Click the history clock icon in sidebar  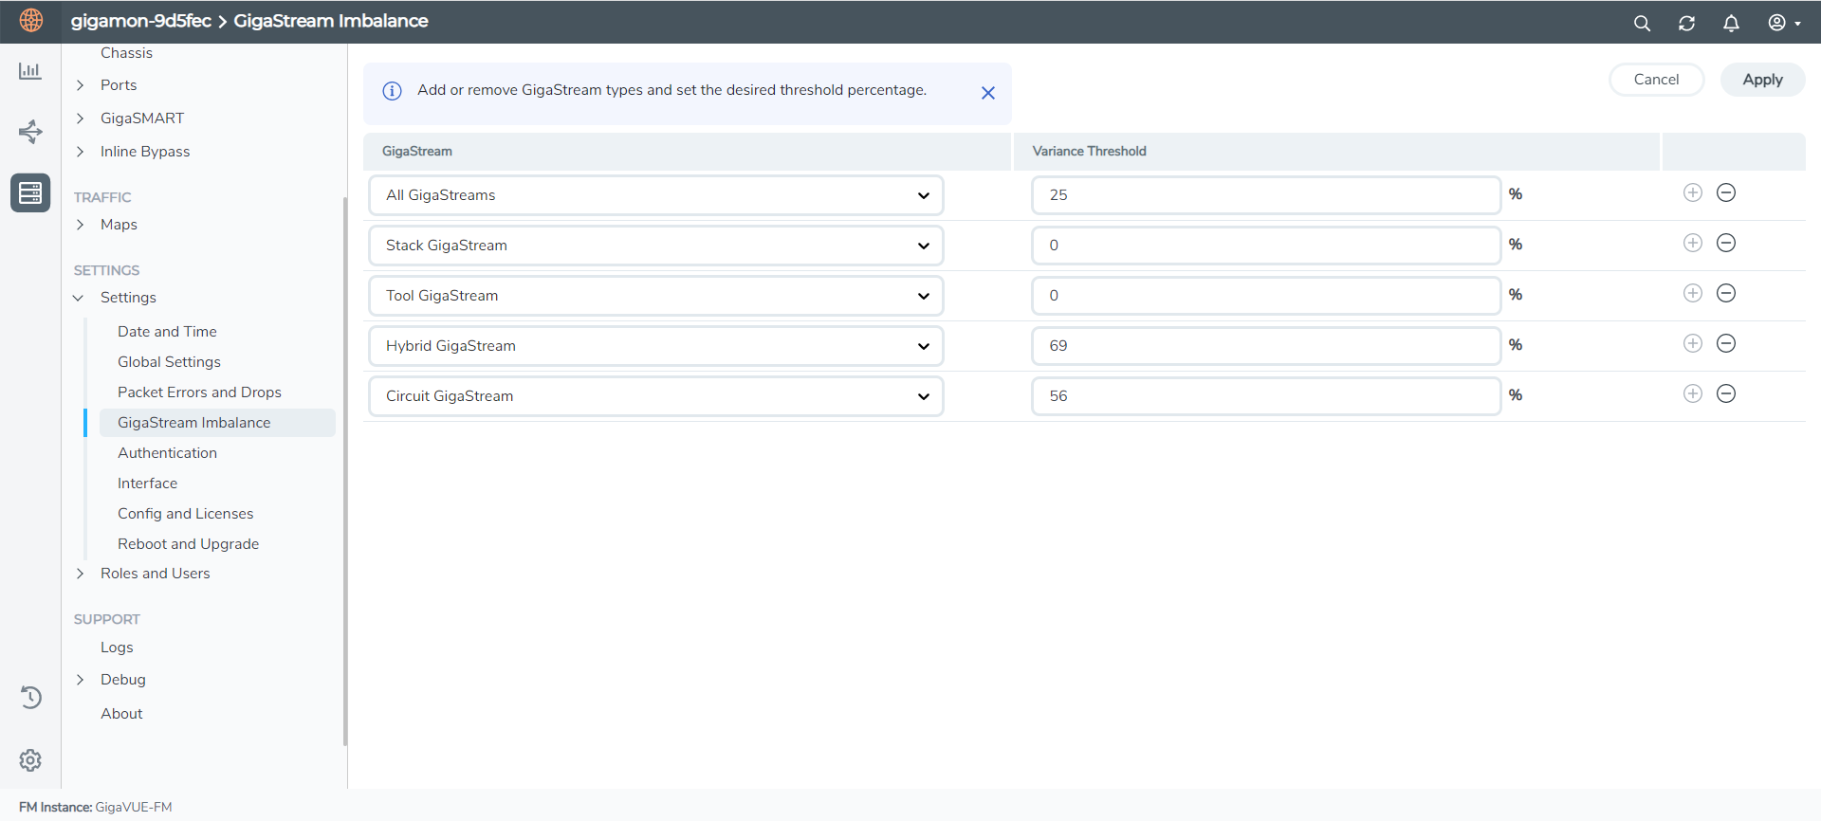tap(30, 698)
